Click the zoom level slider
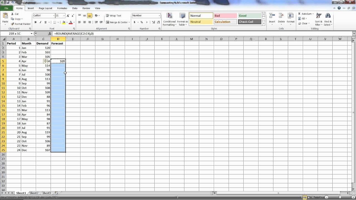The width and height of the screenshot is (356, 200). 340,197
